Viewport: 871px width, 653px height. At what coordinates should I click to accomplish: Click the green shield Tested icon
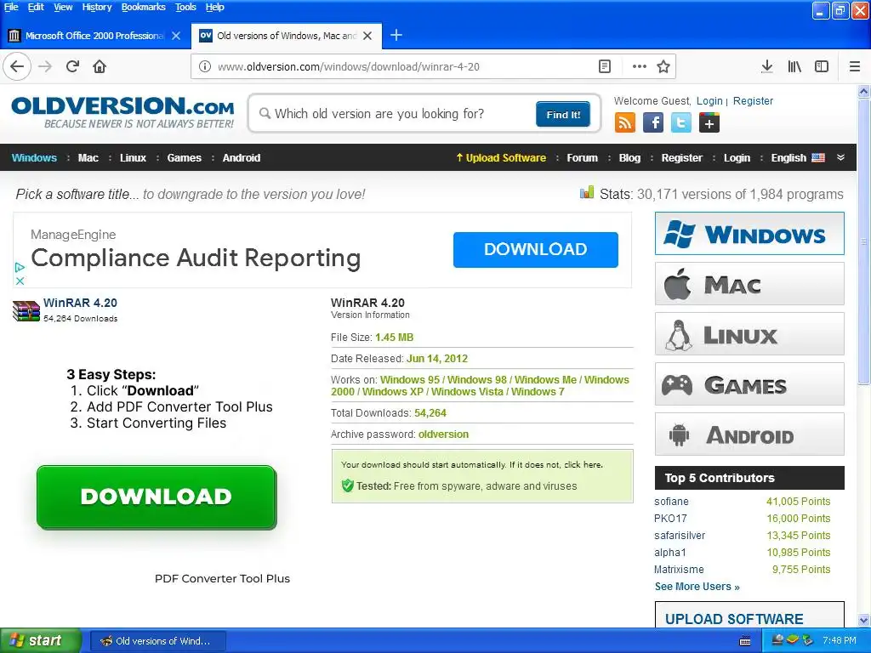(x=348, y=485)
